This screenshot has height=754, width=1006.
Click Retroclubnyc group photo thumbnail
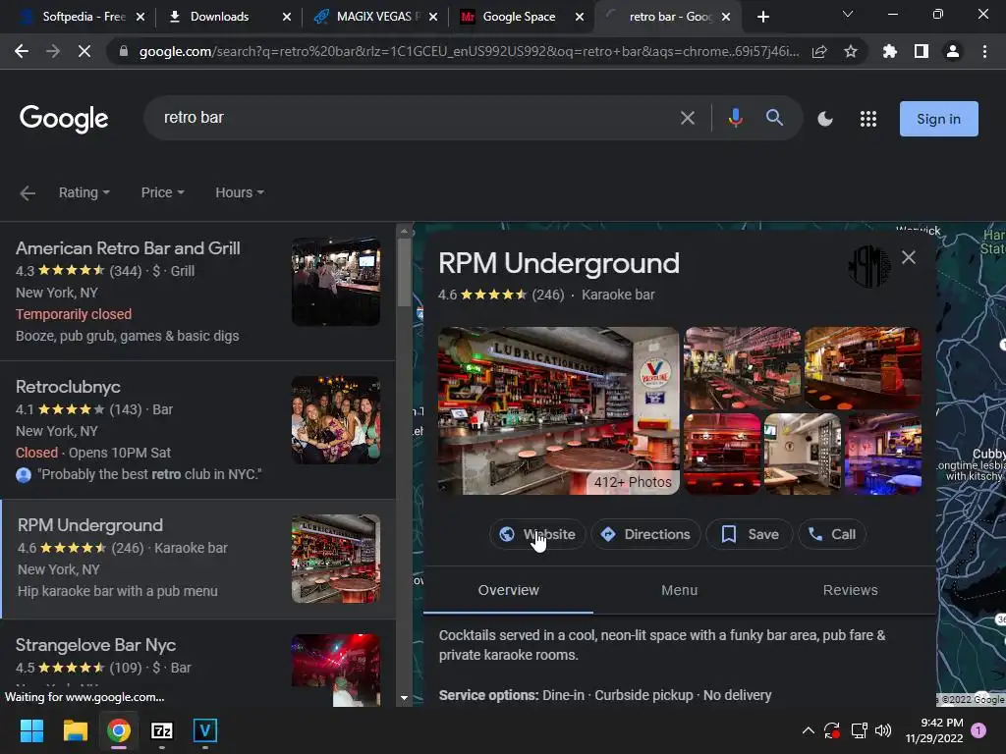click(x=336, y=420)
